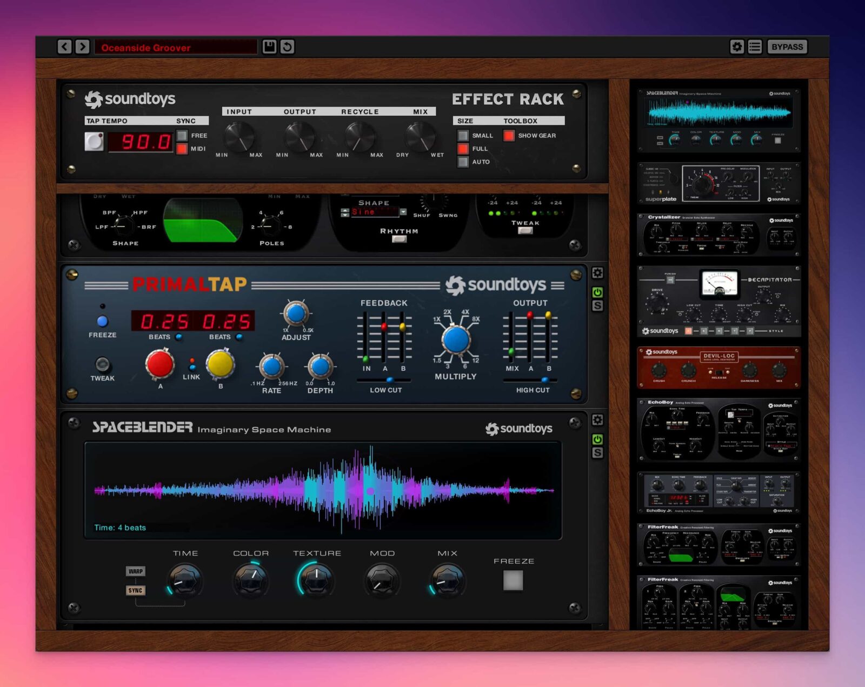Viewport: 865px width, 687px height.
Task: Open Effect Rack settings gear icon
Action: 737,47
